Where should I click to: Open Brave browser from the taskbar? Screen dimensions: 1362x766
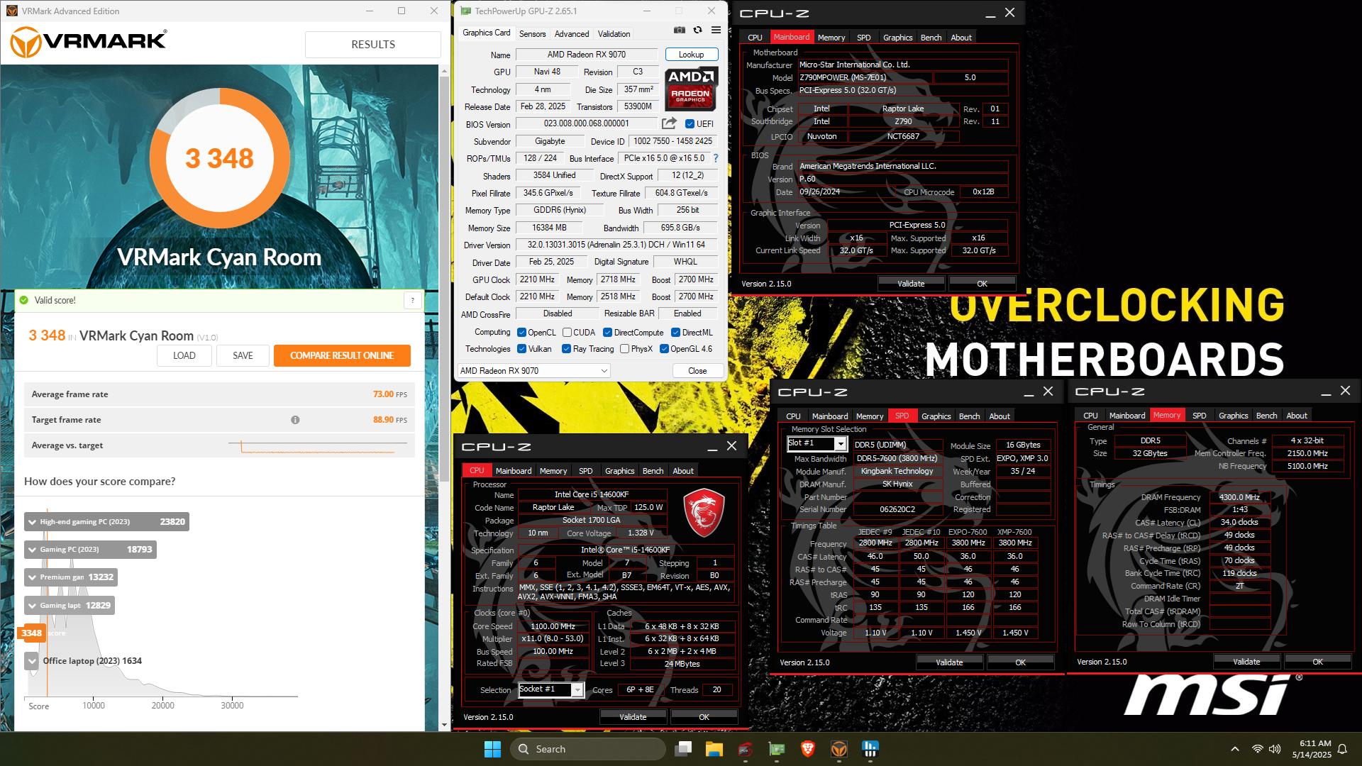point(807,749)
